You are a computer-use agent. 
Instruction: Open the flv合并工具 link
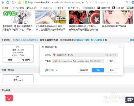tap(19, 40)
